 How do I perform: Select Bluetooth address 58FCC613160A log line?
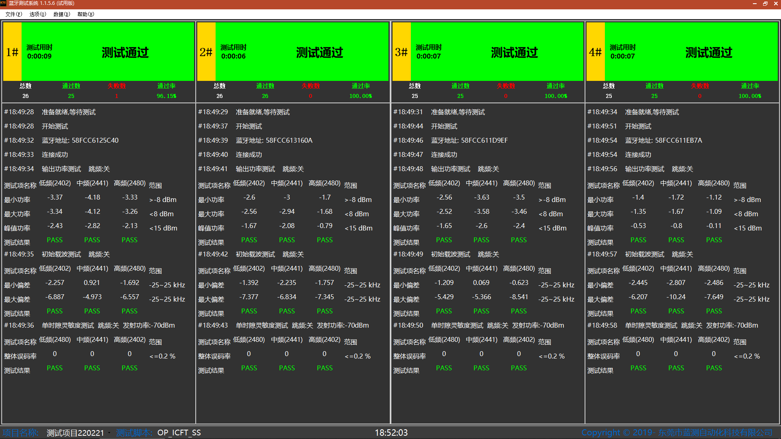255,140
